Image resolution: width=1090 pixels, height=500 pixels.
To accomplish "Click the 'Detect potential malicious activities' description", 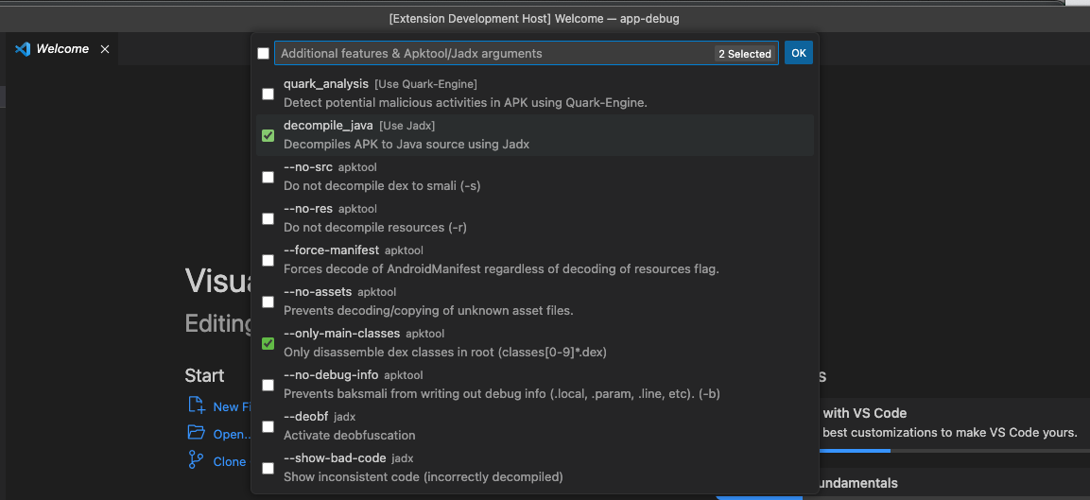I will 466,103.
